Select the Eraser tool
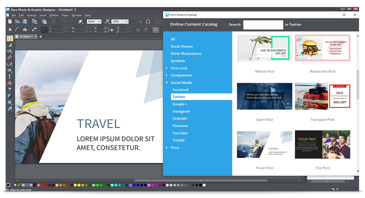The image size is (365, 198). (x=10, y=57)
